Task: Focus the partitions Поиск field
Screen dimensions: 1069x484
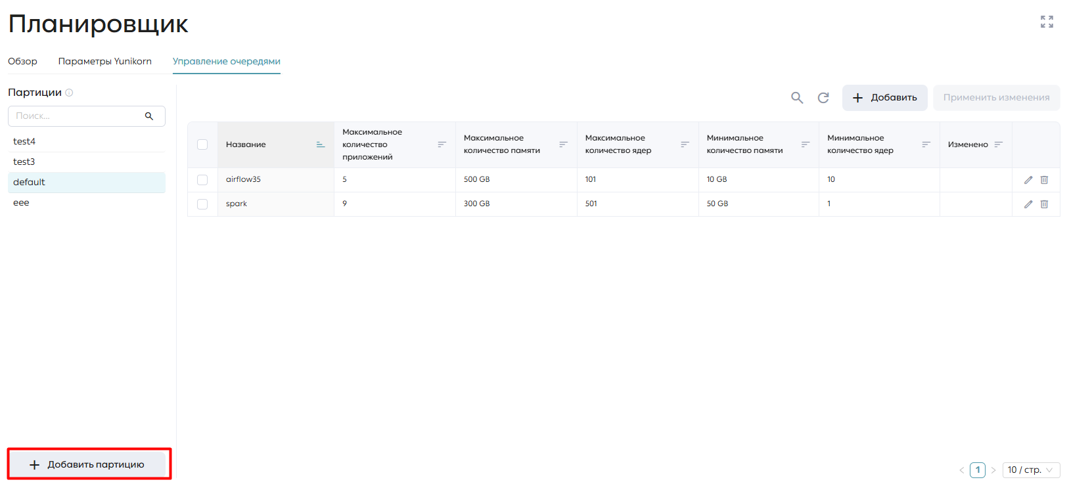Action: (x=87, y=116)
